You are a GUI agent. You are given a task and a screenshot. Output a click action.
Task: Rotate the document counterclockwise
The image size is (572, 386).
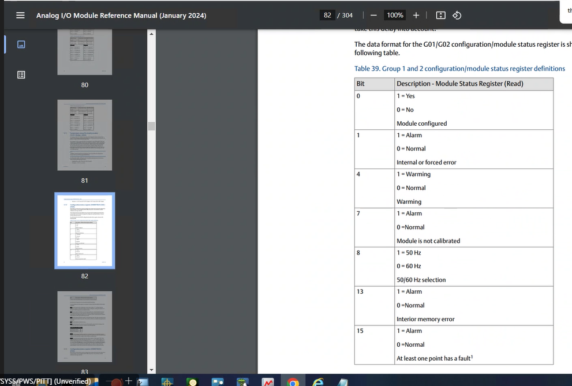tap(457, 16)
